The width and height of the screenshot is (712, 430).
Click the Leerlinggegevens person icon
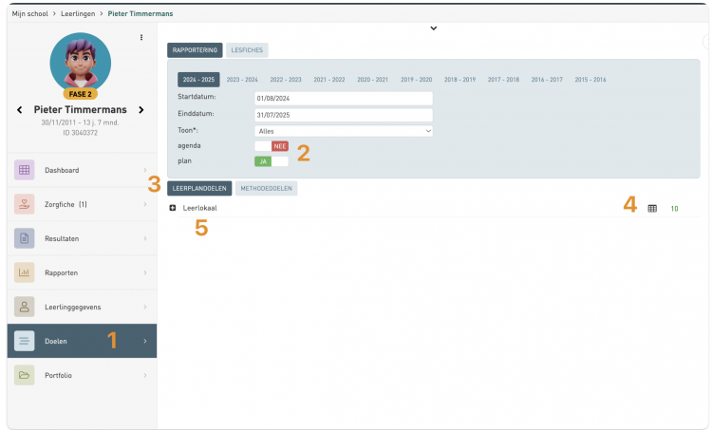(x=25, y=307)
